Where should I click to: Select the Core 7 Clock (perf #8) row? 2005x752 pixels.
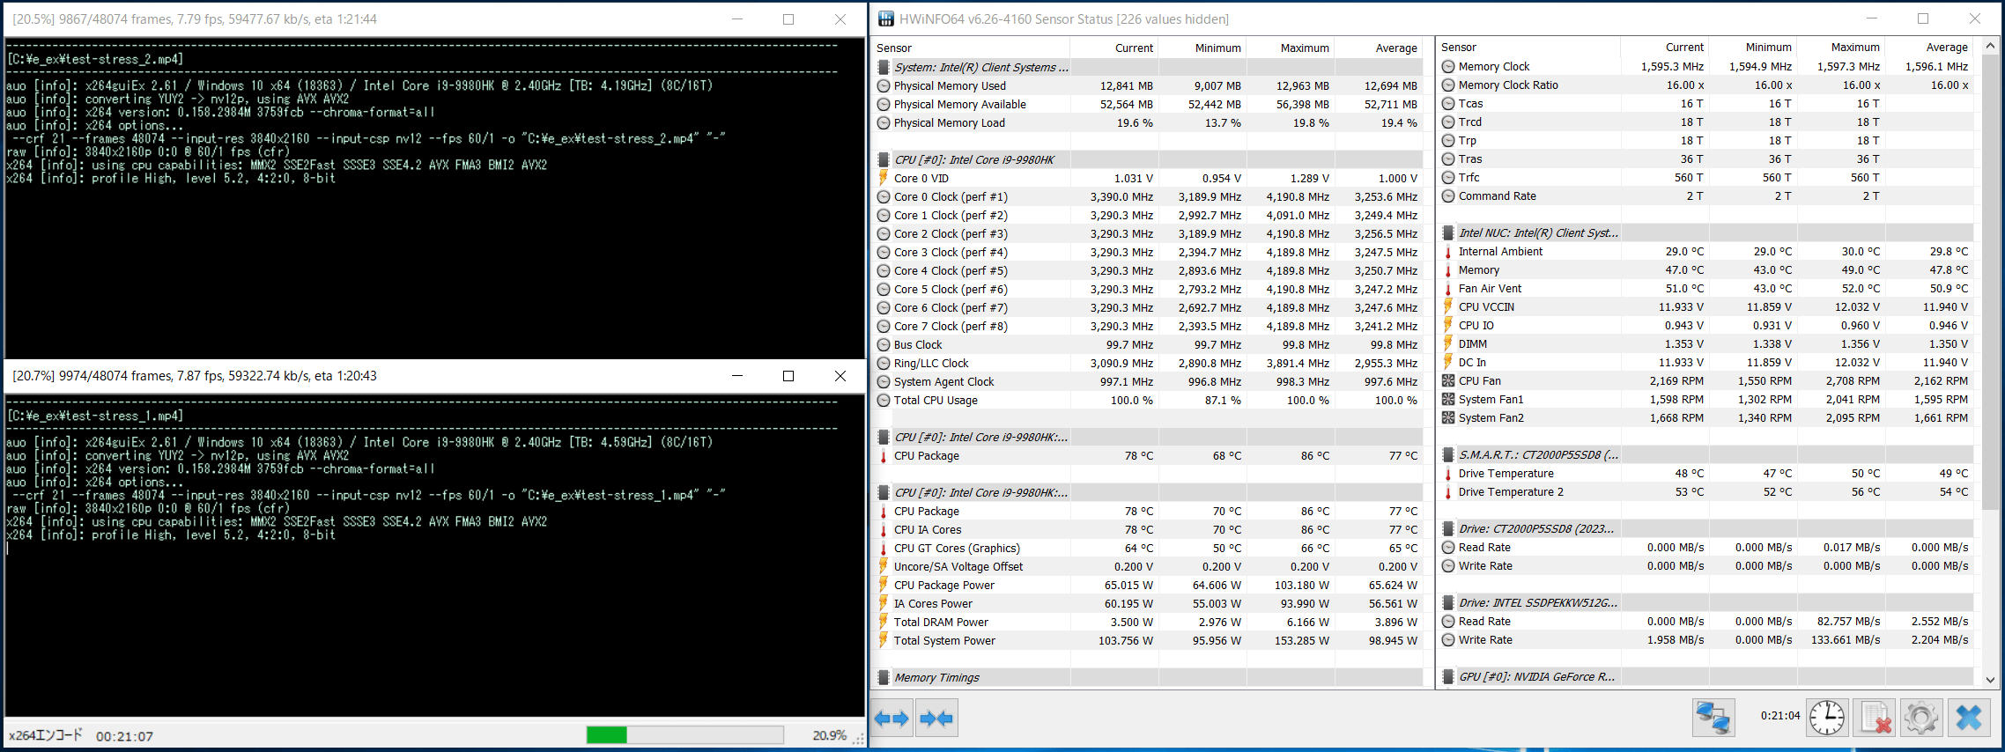coord(1147,326)
